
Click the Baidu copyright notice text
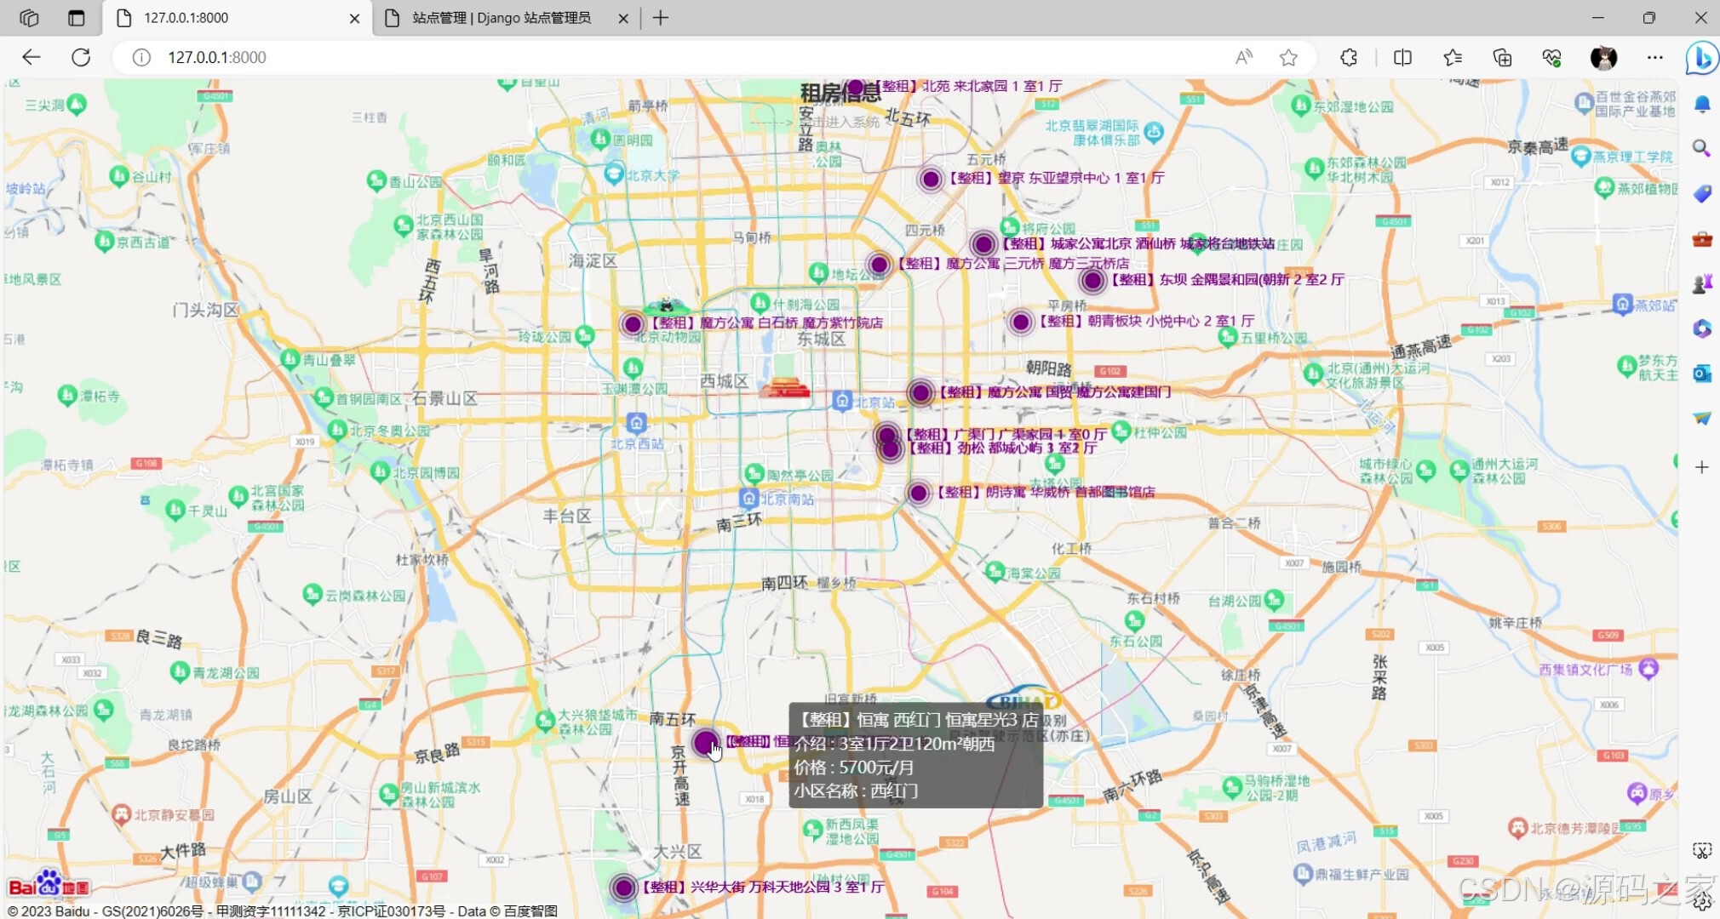(x=282, y=910)
